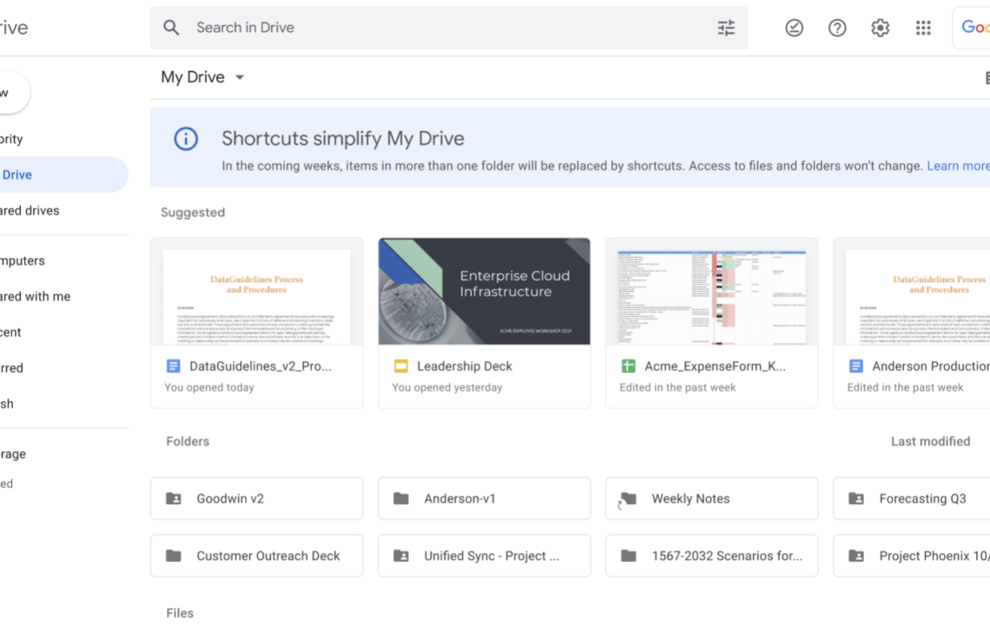Click the Drive logo text
Viewport: 990px width, 639px height.
14,28
